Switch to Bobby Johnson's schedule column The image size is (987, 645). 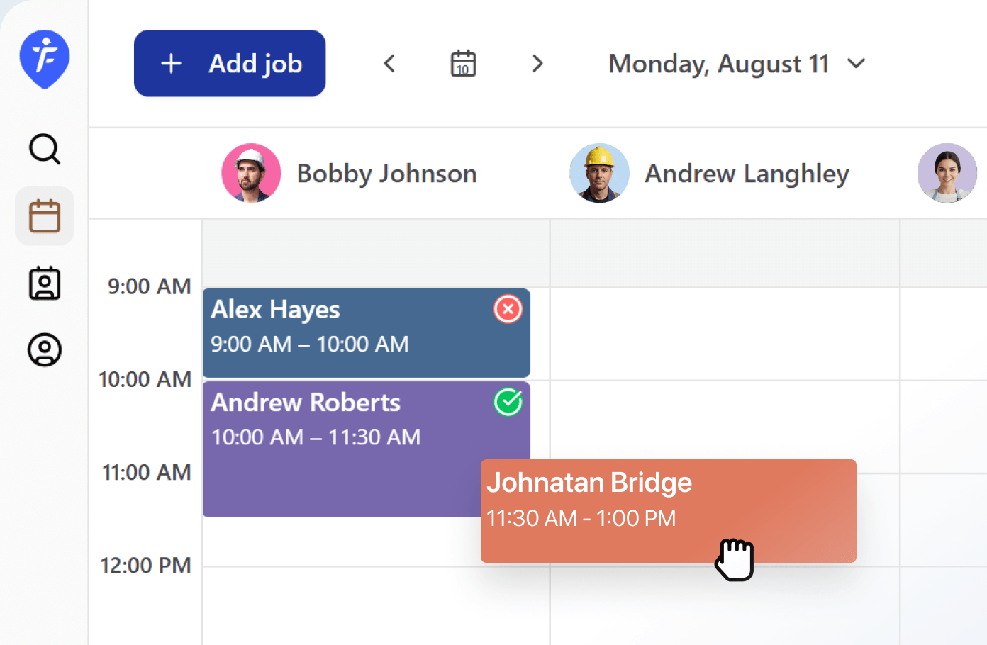tap(386, 173)
